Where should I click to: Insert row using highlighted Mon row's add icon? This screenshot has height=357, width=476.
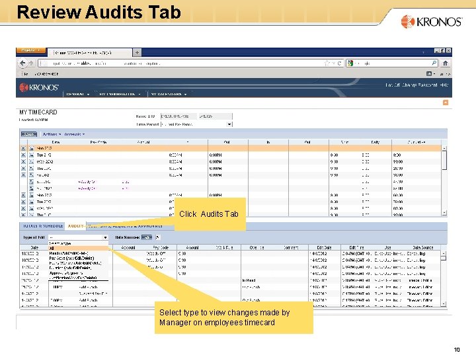[x=31, y=148]
